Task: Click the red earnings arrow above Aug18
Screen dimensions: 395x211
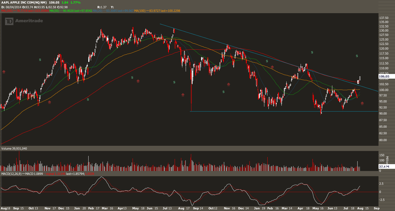Action: click(x=4, y=72)
